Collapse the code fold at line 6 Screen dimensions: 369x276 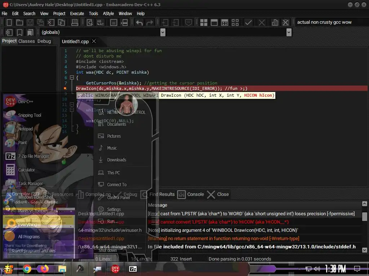72,78
